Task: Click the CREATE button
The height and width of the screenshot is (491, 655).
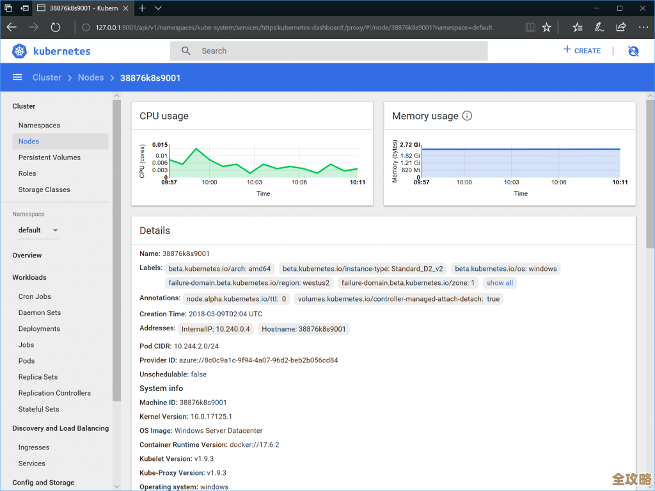Action: point(582,51)
